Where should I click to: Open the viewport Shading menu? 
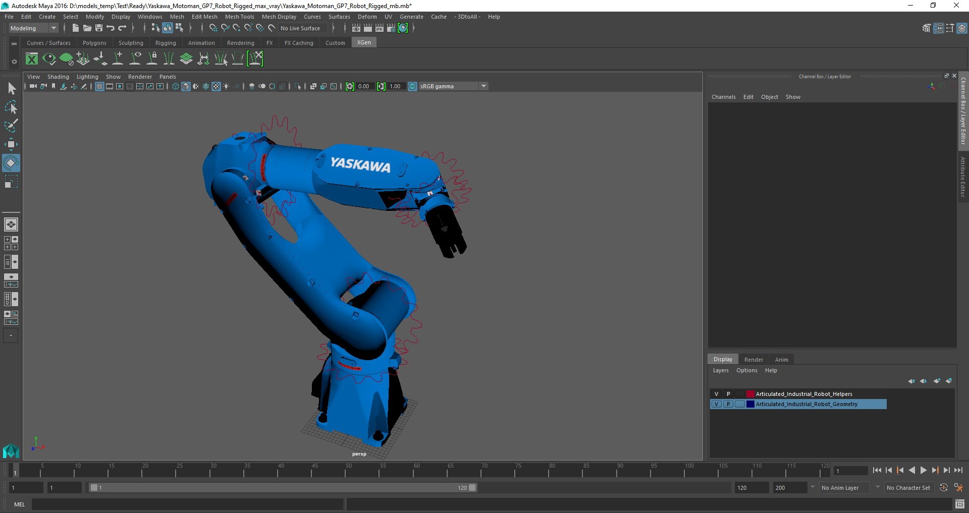point(58,77)
